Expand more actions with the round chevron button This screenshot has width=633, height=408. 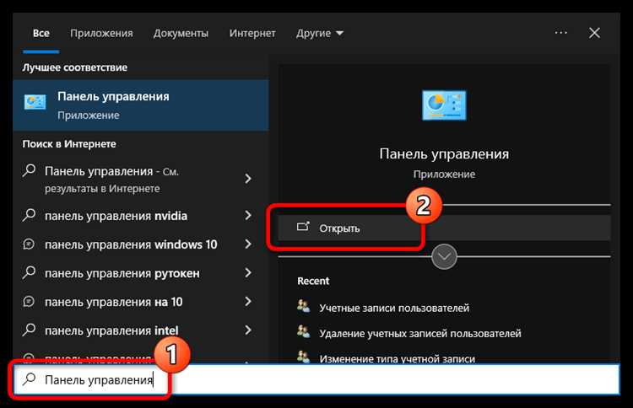444,257
